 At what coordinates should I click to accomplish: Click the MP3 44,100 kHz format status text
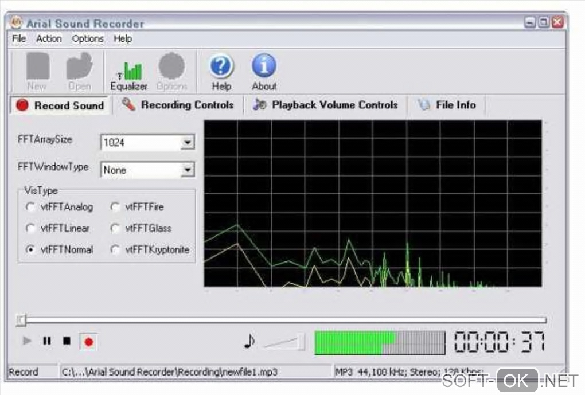point(409,372)
